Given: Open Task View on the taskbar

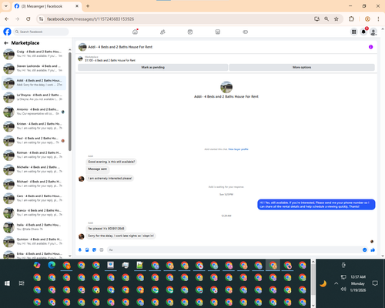Looking at the screenshot, I should (22, 283).
